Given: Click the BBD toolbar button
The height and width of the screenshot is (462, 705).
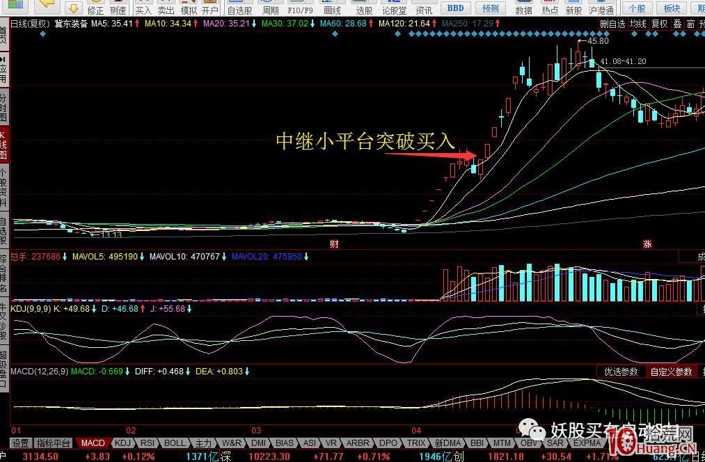Looking at the screenshot, I should (x=455, y=8).
